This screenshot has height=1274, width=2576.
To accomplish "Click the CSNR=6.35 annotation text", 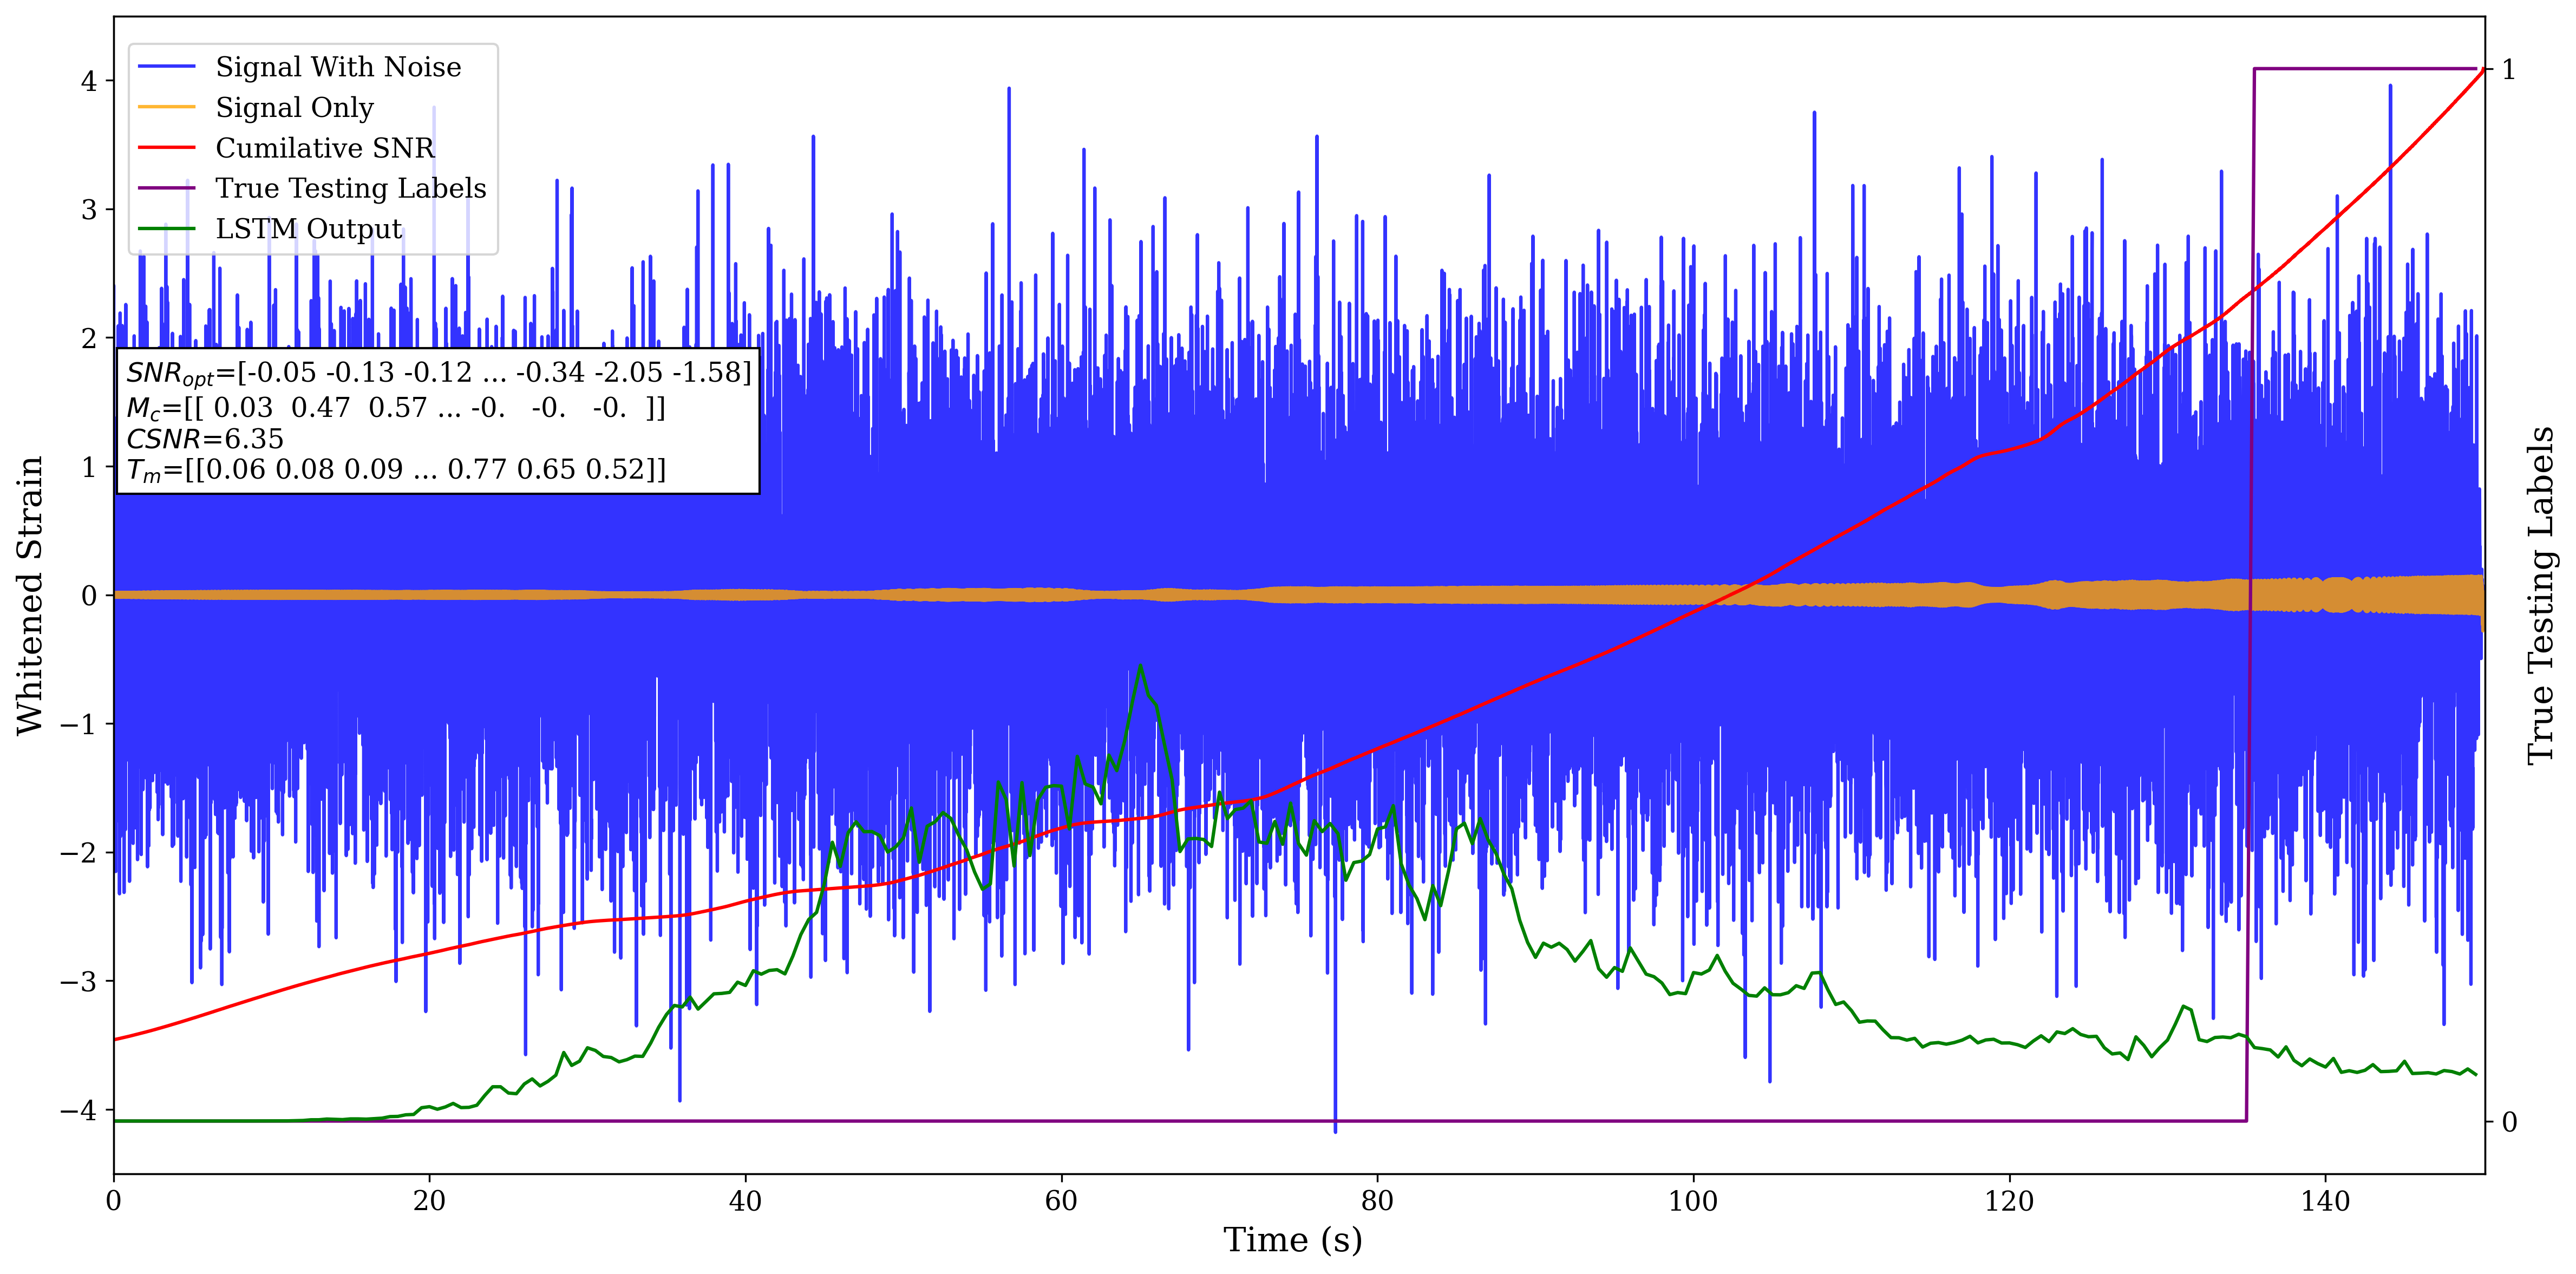I will click(205, 439).
